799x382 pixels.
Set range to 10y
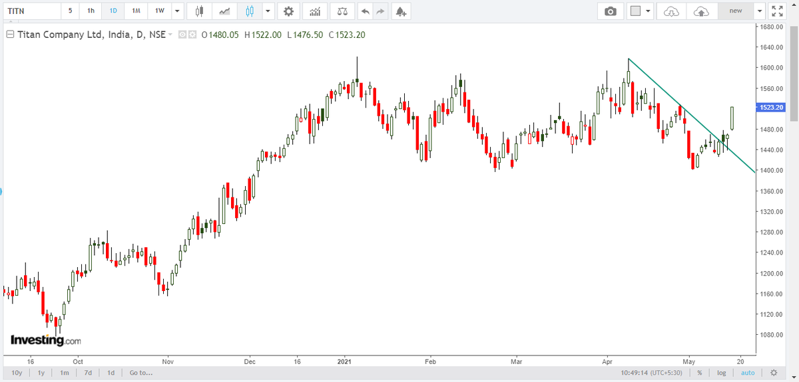tap(16, 373)
